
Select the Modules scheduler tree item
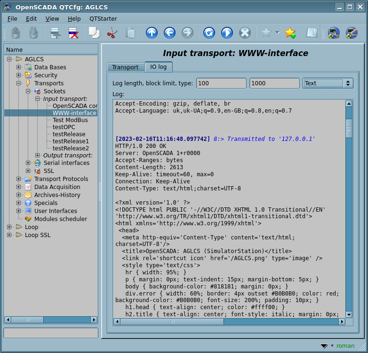tap(61, 219)
